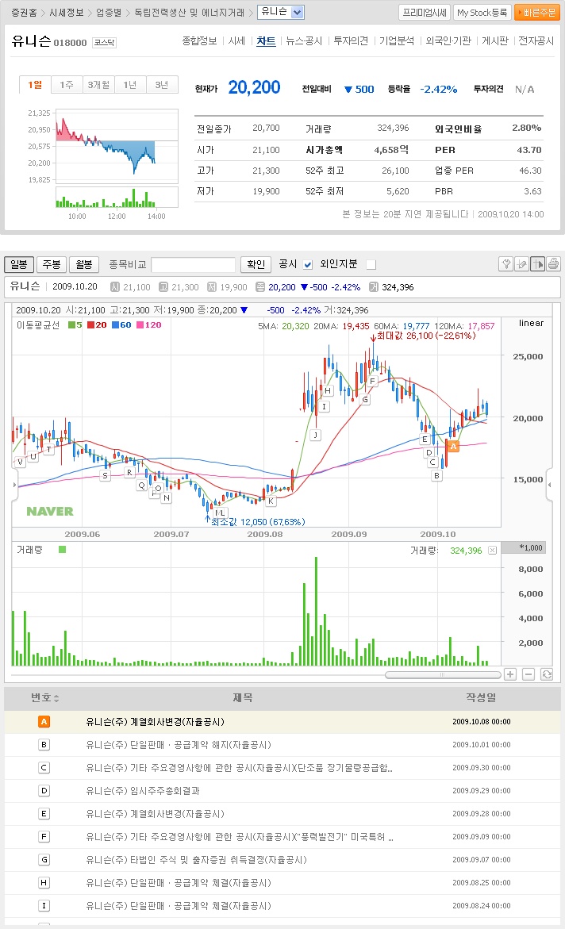Toggle the 20-day moving average legend
Image resolution: width=565 pixels, height=929 pixels.
point(98,324)
